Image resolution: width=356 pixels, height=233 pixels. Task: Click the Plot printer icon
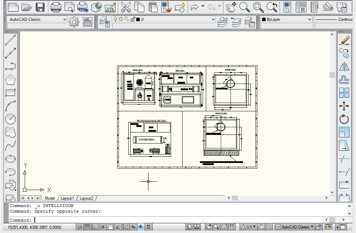click(x=56, y=7)
